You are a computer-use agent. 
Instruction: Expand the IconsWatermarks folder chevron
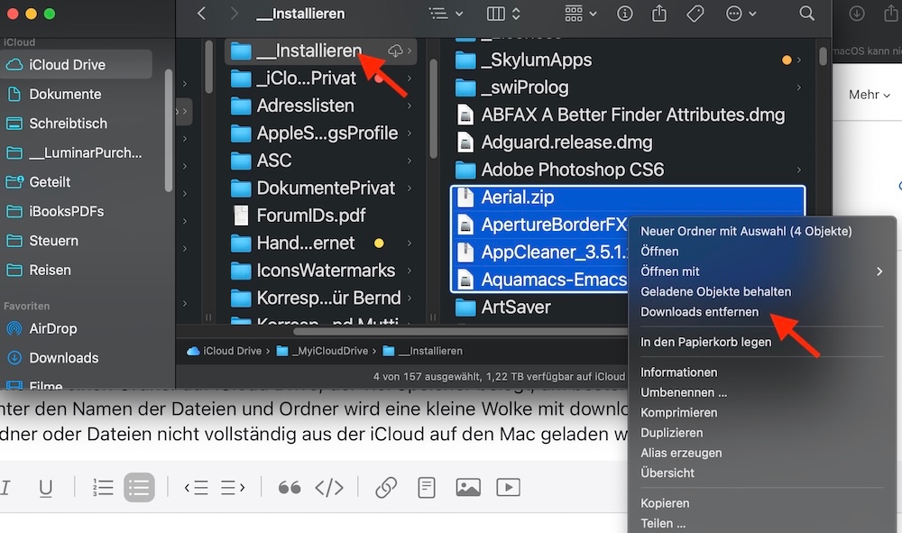point(409,271)
